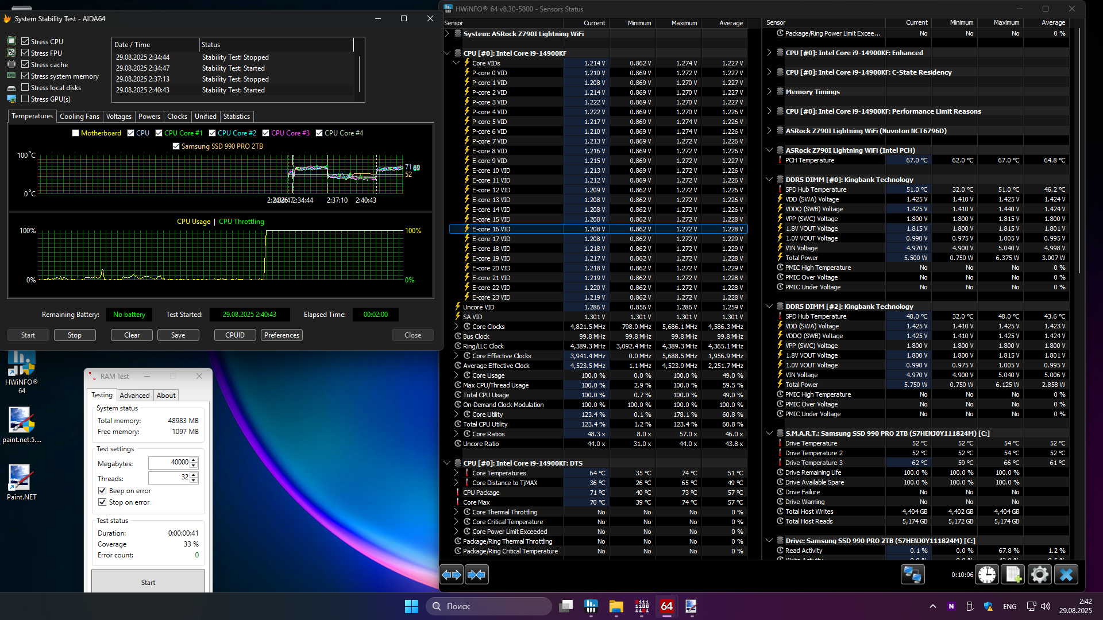Click the blue X close-sensors icon
The height and width of the screenshot is (620, 1103).
point(1066,575)
